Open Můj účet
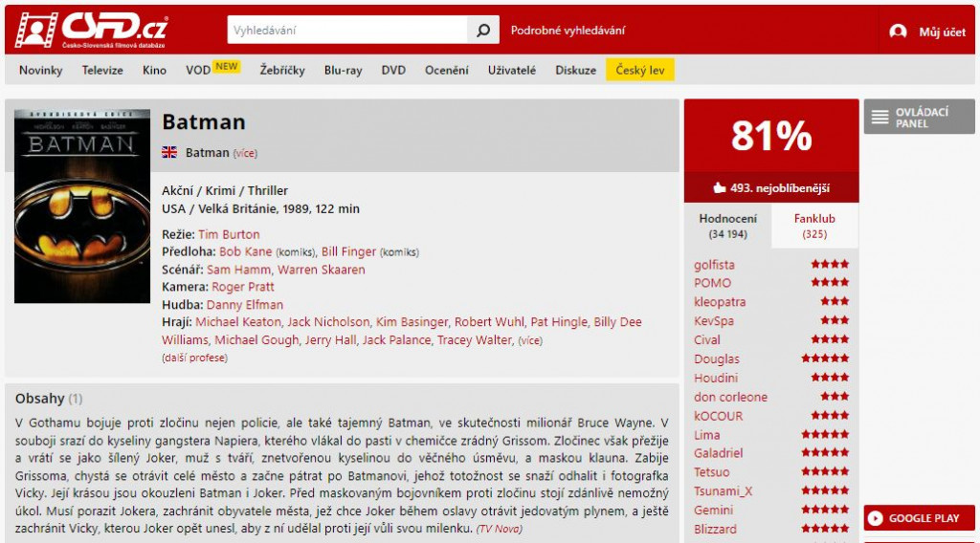The height and width of the screenshot is (543, 980). click(942, 32)
